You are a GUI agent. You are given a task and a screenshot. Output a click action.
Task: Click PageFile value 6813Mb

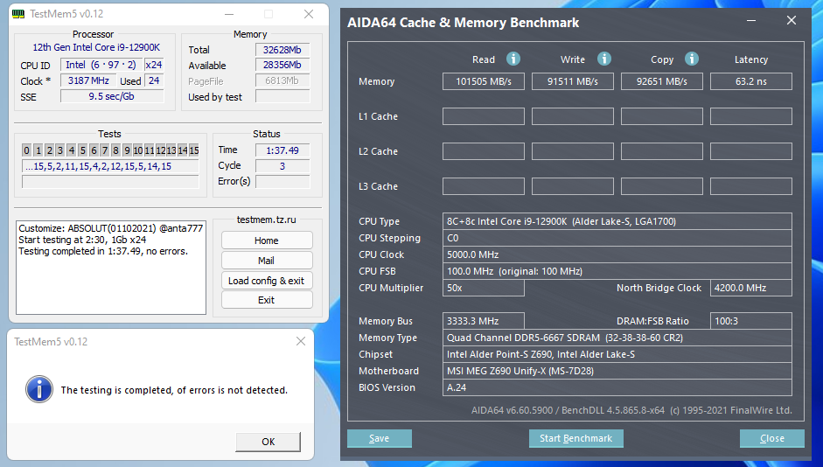point(282,80)
